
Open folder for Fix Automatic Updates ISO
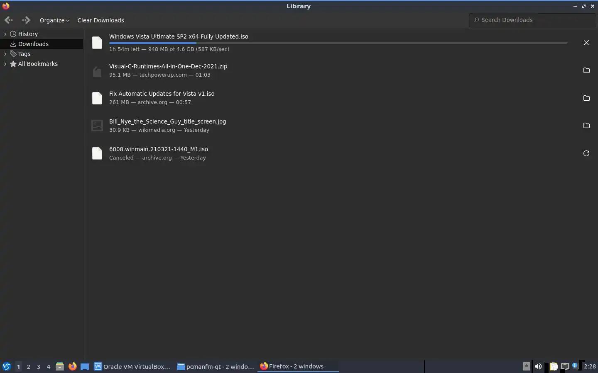(586, 98)
